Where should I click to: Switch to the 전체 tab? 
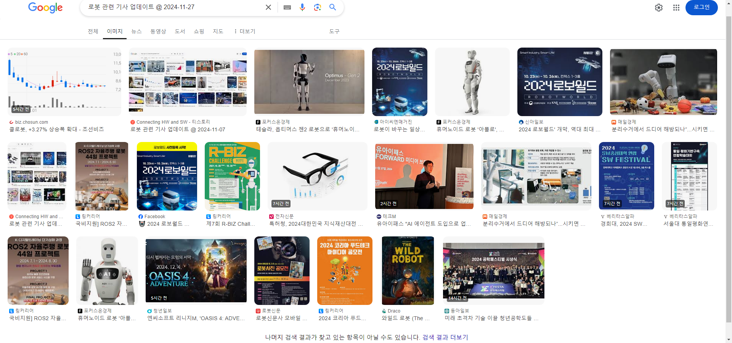pos(93,31)
